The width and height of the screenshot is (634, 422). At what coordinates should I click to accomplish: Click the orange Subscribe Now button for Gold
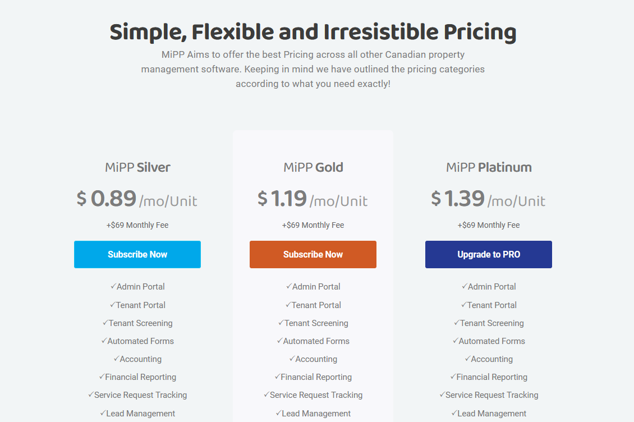pos(313,254)
